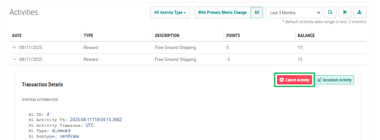Image resolution: width=380 pixels, height=140 pixels.
Task: Open the Last 3 Months date range selector
Action: click(x=293, y=13)
